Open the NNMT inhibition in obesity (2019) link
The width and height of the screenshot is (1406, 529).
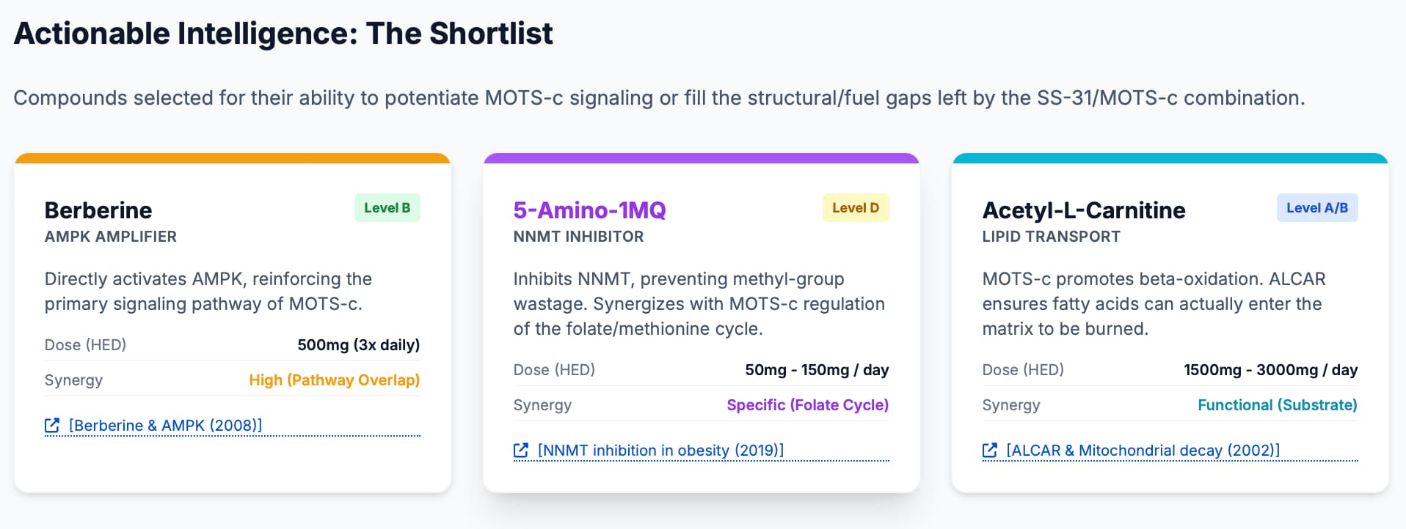[x=660, y=451]
